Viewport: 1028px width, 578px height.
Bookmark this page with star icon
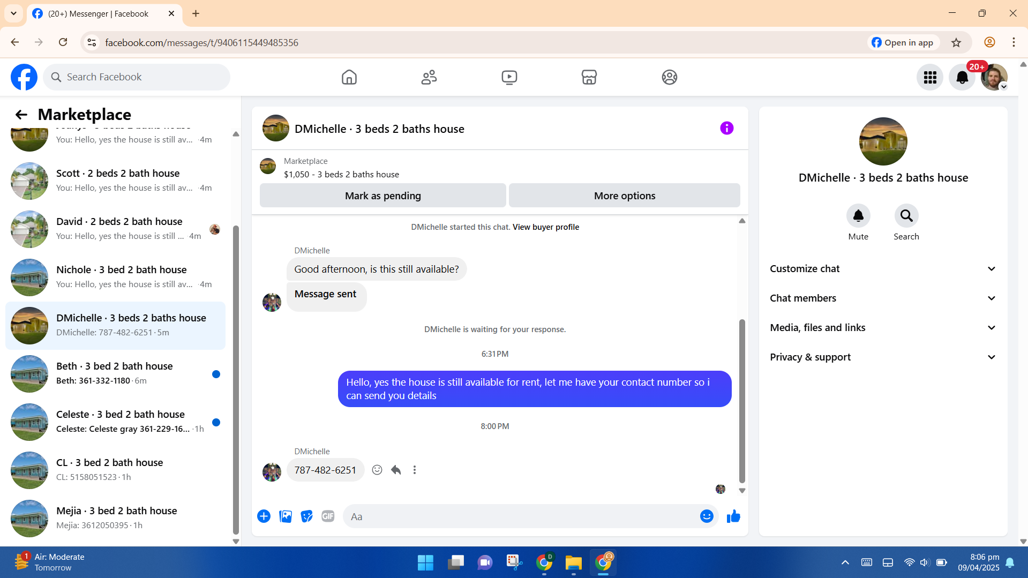[x=956, y=42]
